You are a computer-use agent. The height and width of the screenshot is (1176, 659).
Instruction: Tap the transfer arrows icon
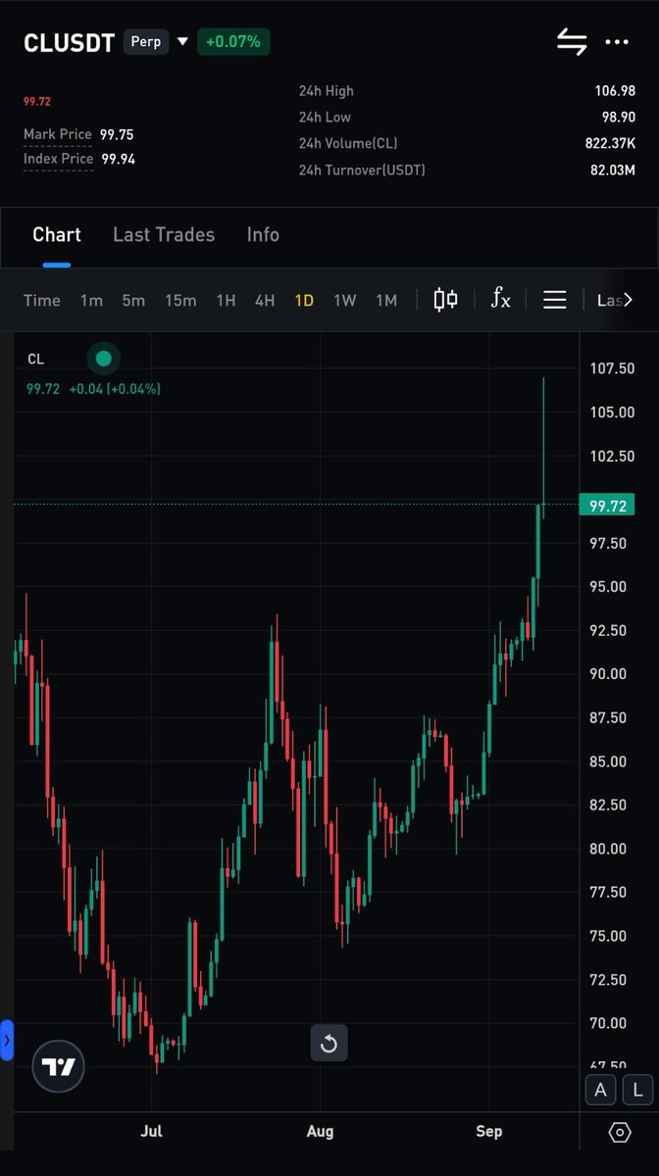click(572, 42)
